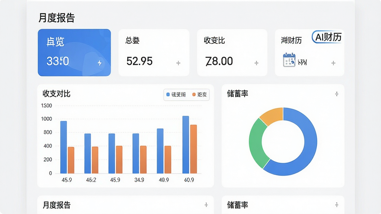
Task: Click the blue bar above the 49.9 label
Action: pyautogui.click(x=160, y=151)
